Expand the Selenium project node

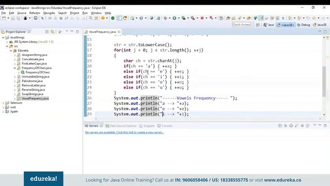3,103
